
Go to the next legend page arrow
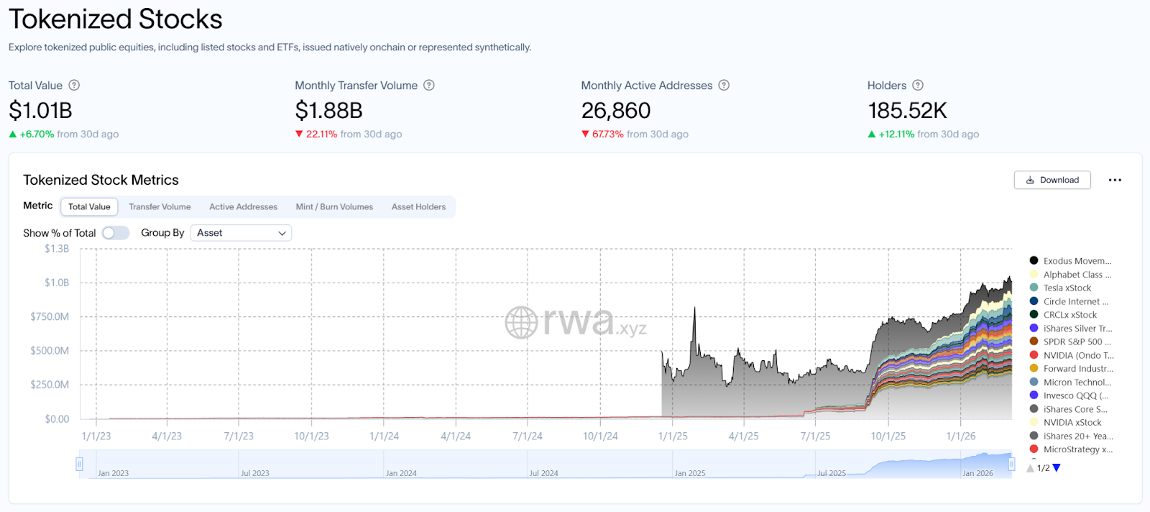pyautogui.click(x=1057, y=468)
